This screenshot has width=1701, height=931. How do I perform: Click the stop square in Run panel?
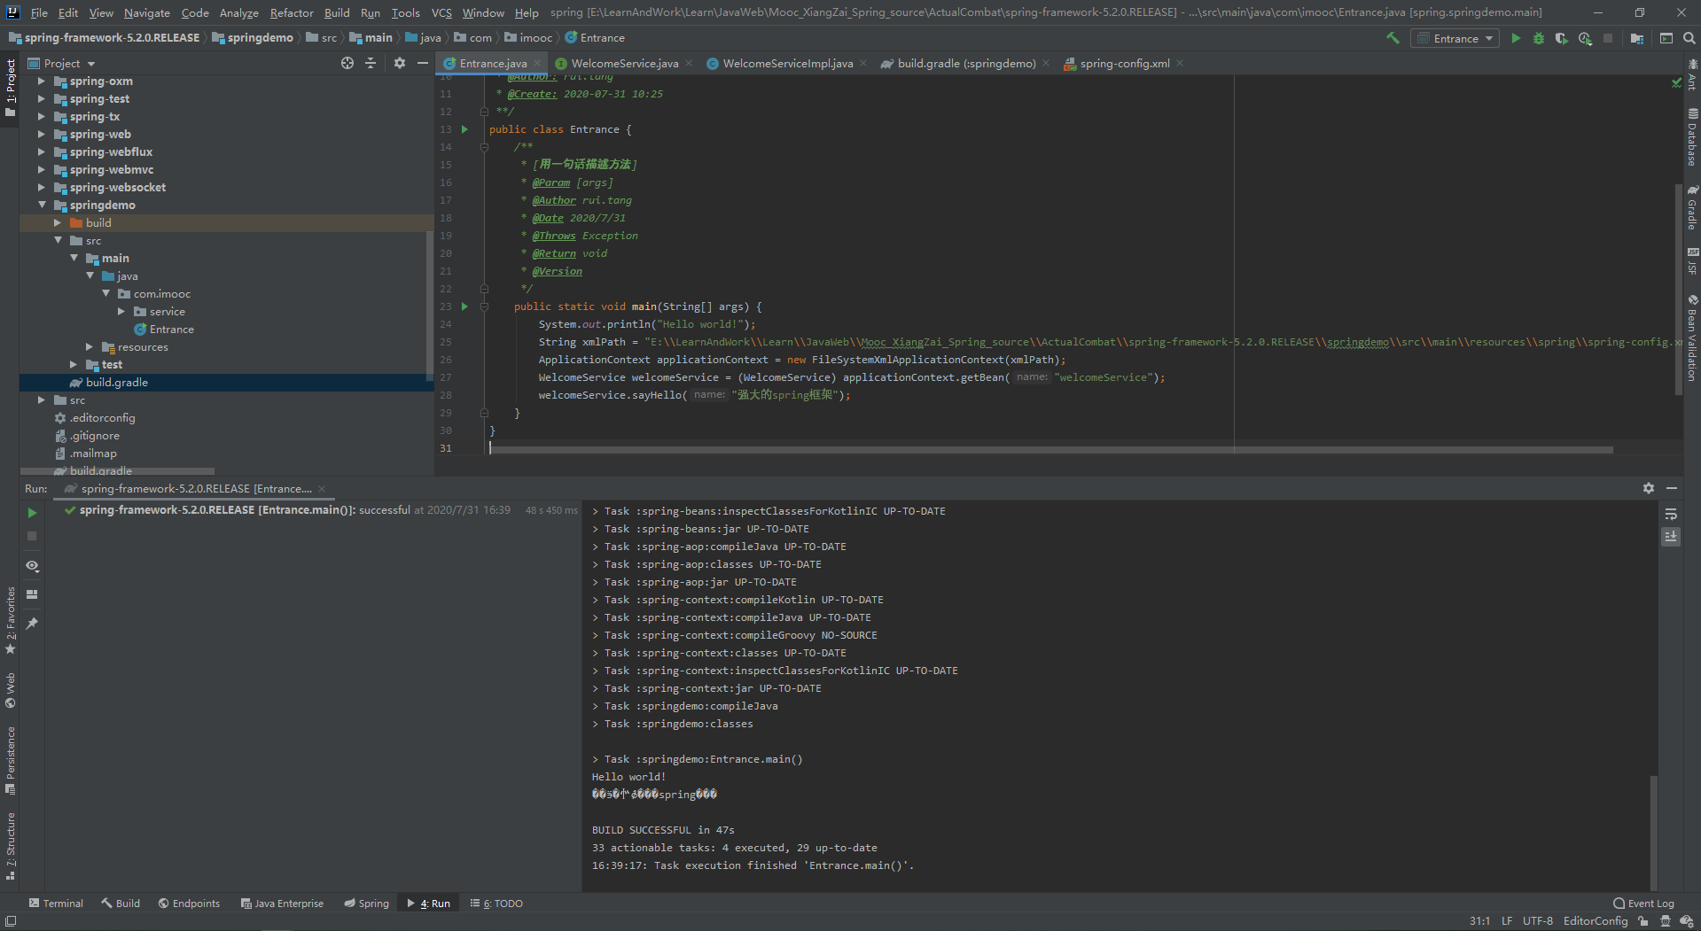32,536
